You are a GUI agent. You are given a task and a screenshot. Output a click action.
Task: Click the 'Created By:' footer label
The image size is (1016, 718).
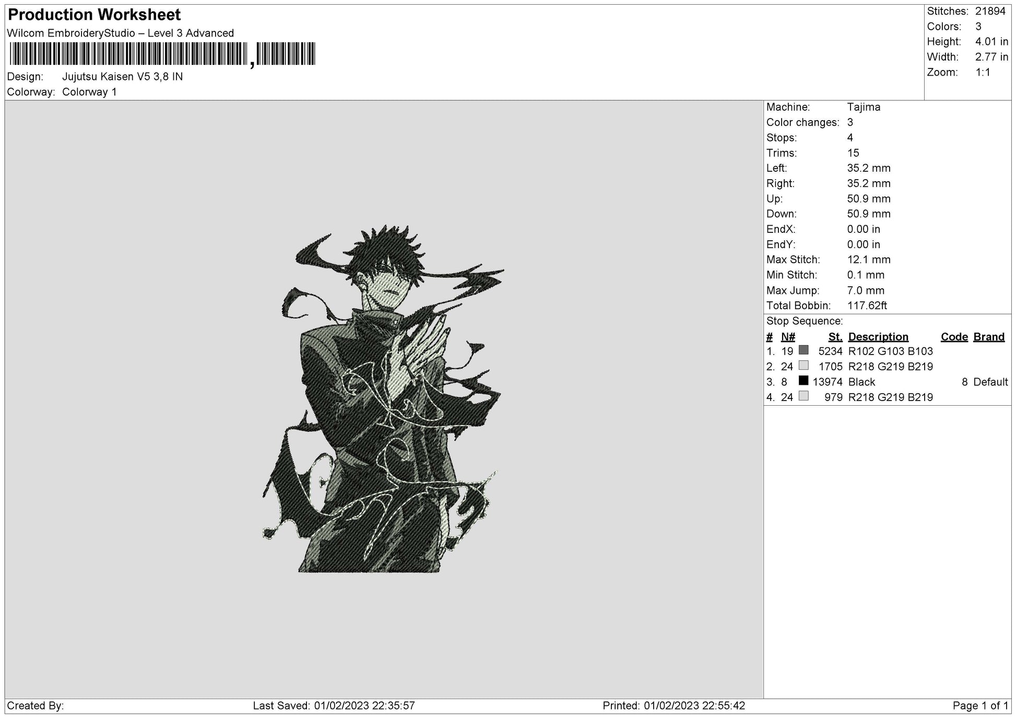(36, 706)
